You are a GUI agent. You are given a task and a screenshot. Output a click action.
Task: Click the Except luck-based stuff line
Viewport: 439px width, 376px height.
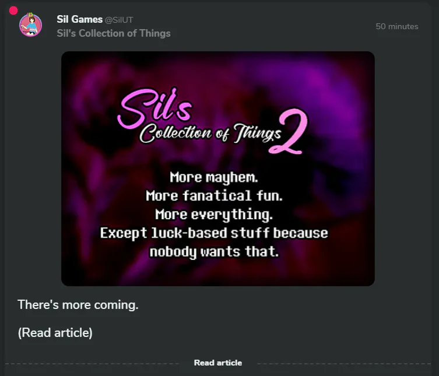coord(214,233)
